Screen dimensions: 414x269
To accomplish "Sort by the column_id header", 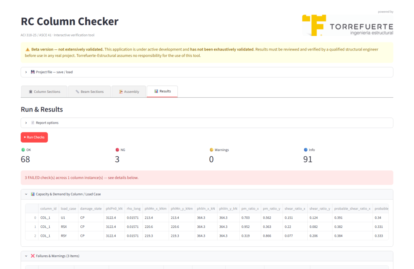I will 49,208.
